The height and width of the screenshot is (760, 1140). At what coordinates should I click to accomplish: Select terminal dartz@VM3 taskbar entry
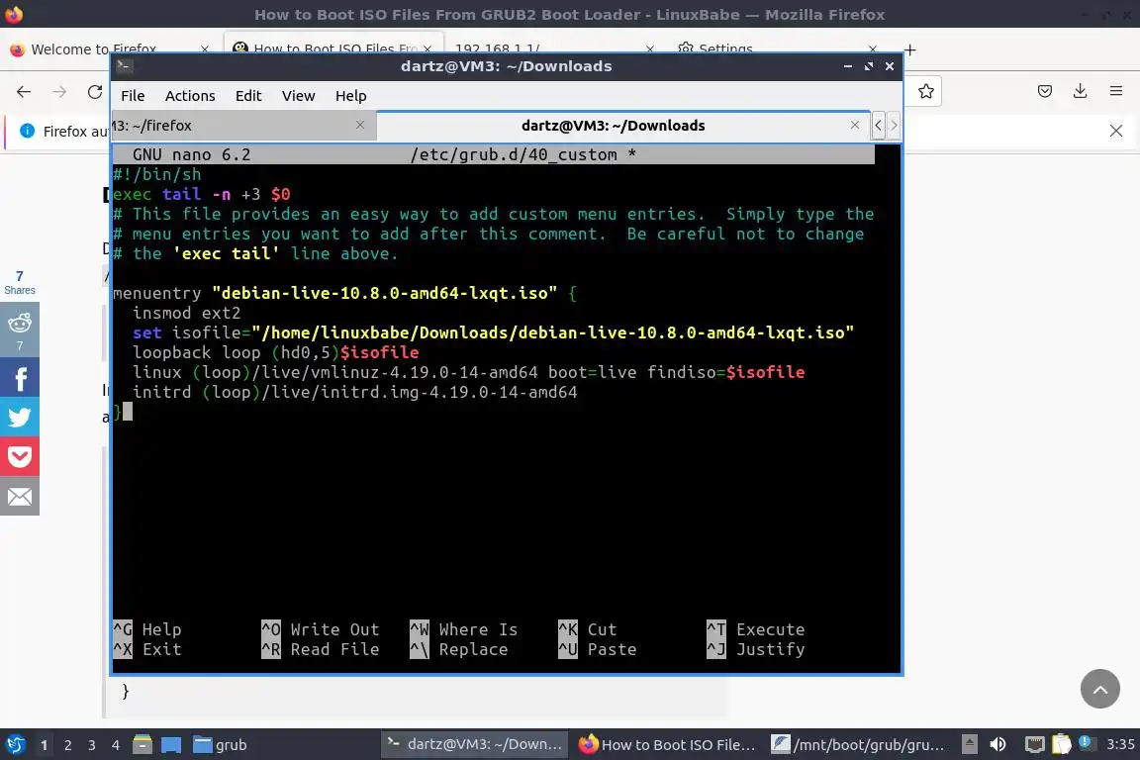(475, 744)
